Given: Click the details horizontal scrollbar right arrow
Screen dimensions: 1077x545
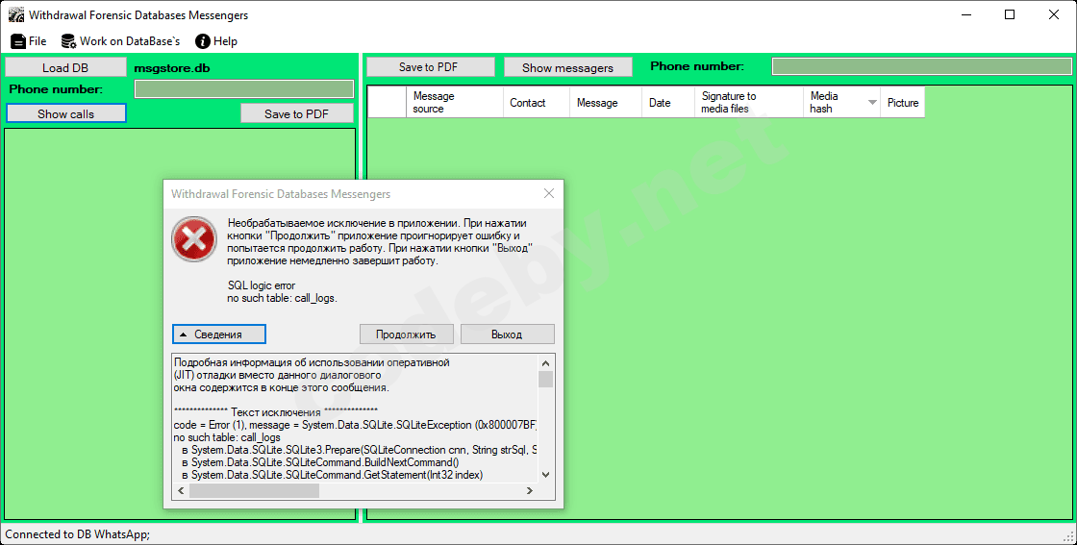Looking at the screenshot, I should coord(530,491).
